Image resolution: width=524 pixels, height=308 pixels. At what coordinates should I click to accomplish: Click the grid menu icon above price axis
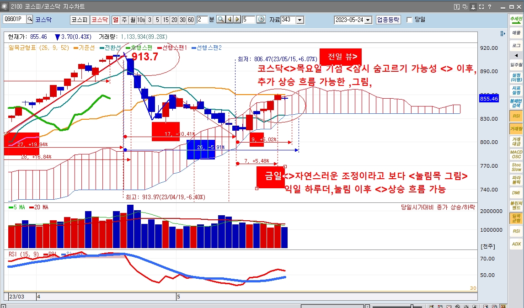[503, 33]
